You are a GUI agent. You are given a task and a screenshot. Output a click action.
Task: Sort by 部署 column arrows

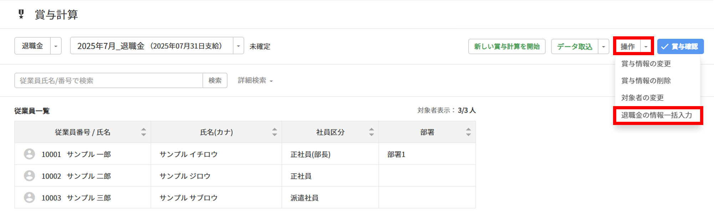click(468, 132)
